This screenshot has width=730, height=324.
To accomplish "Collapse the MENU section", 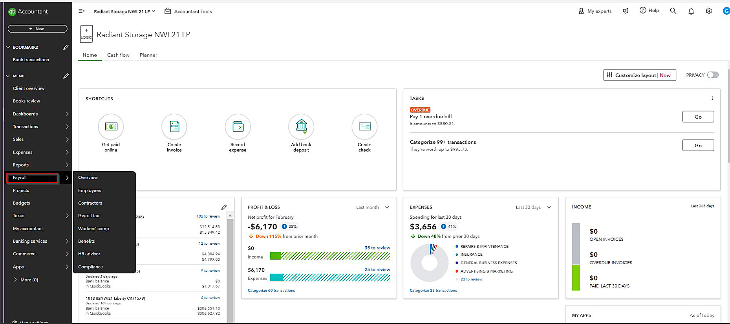I will click(x=8, y=76).
